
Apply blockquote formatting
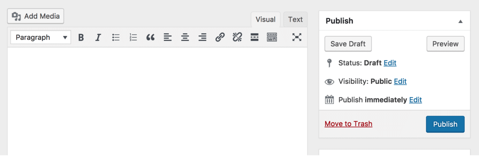[x=150, y=37]
